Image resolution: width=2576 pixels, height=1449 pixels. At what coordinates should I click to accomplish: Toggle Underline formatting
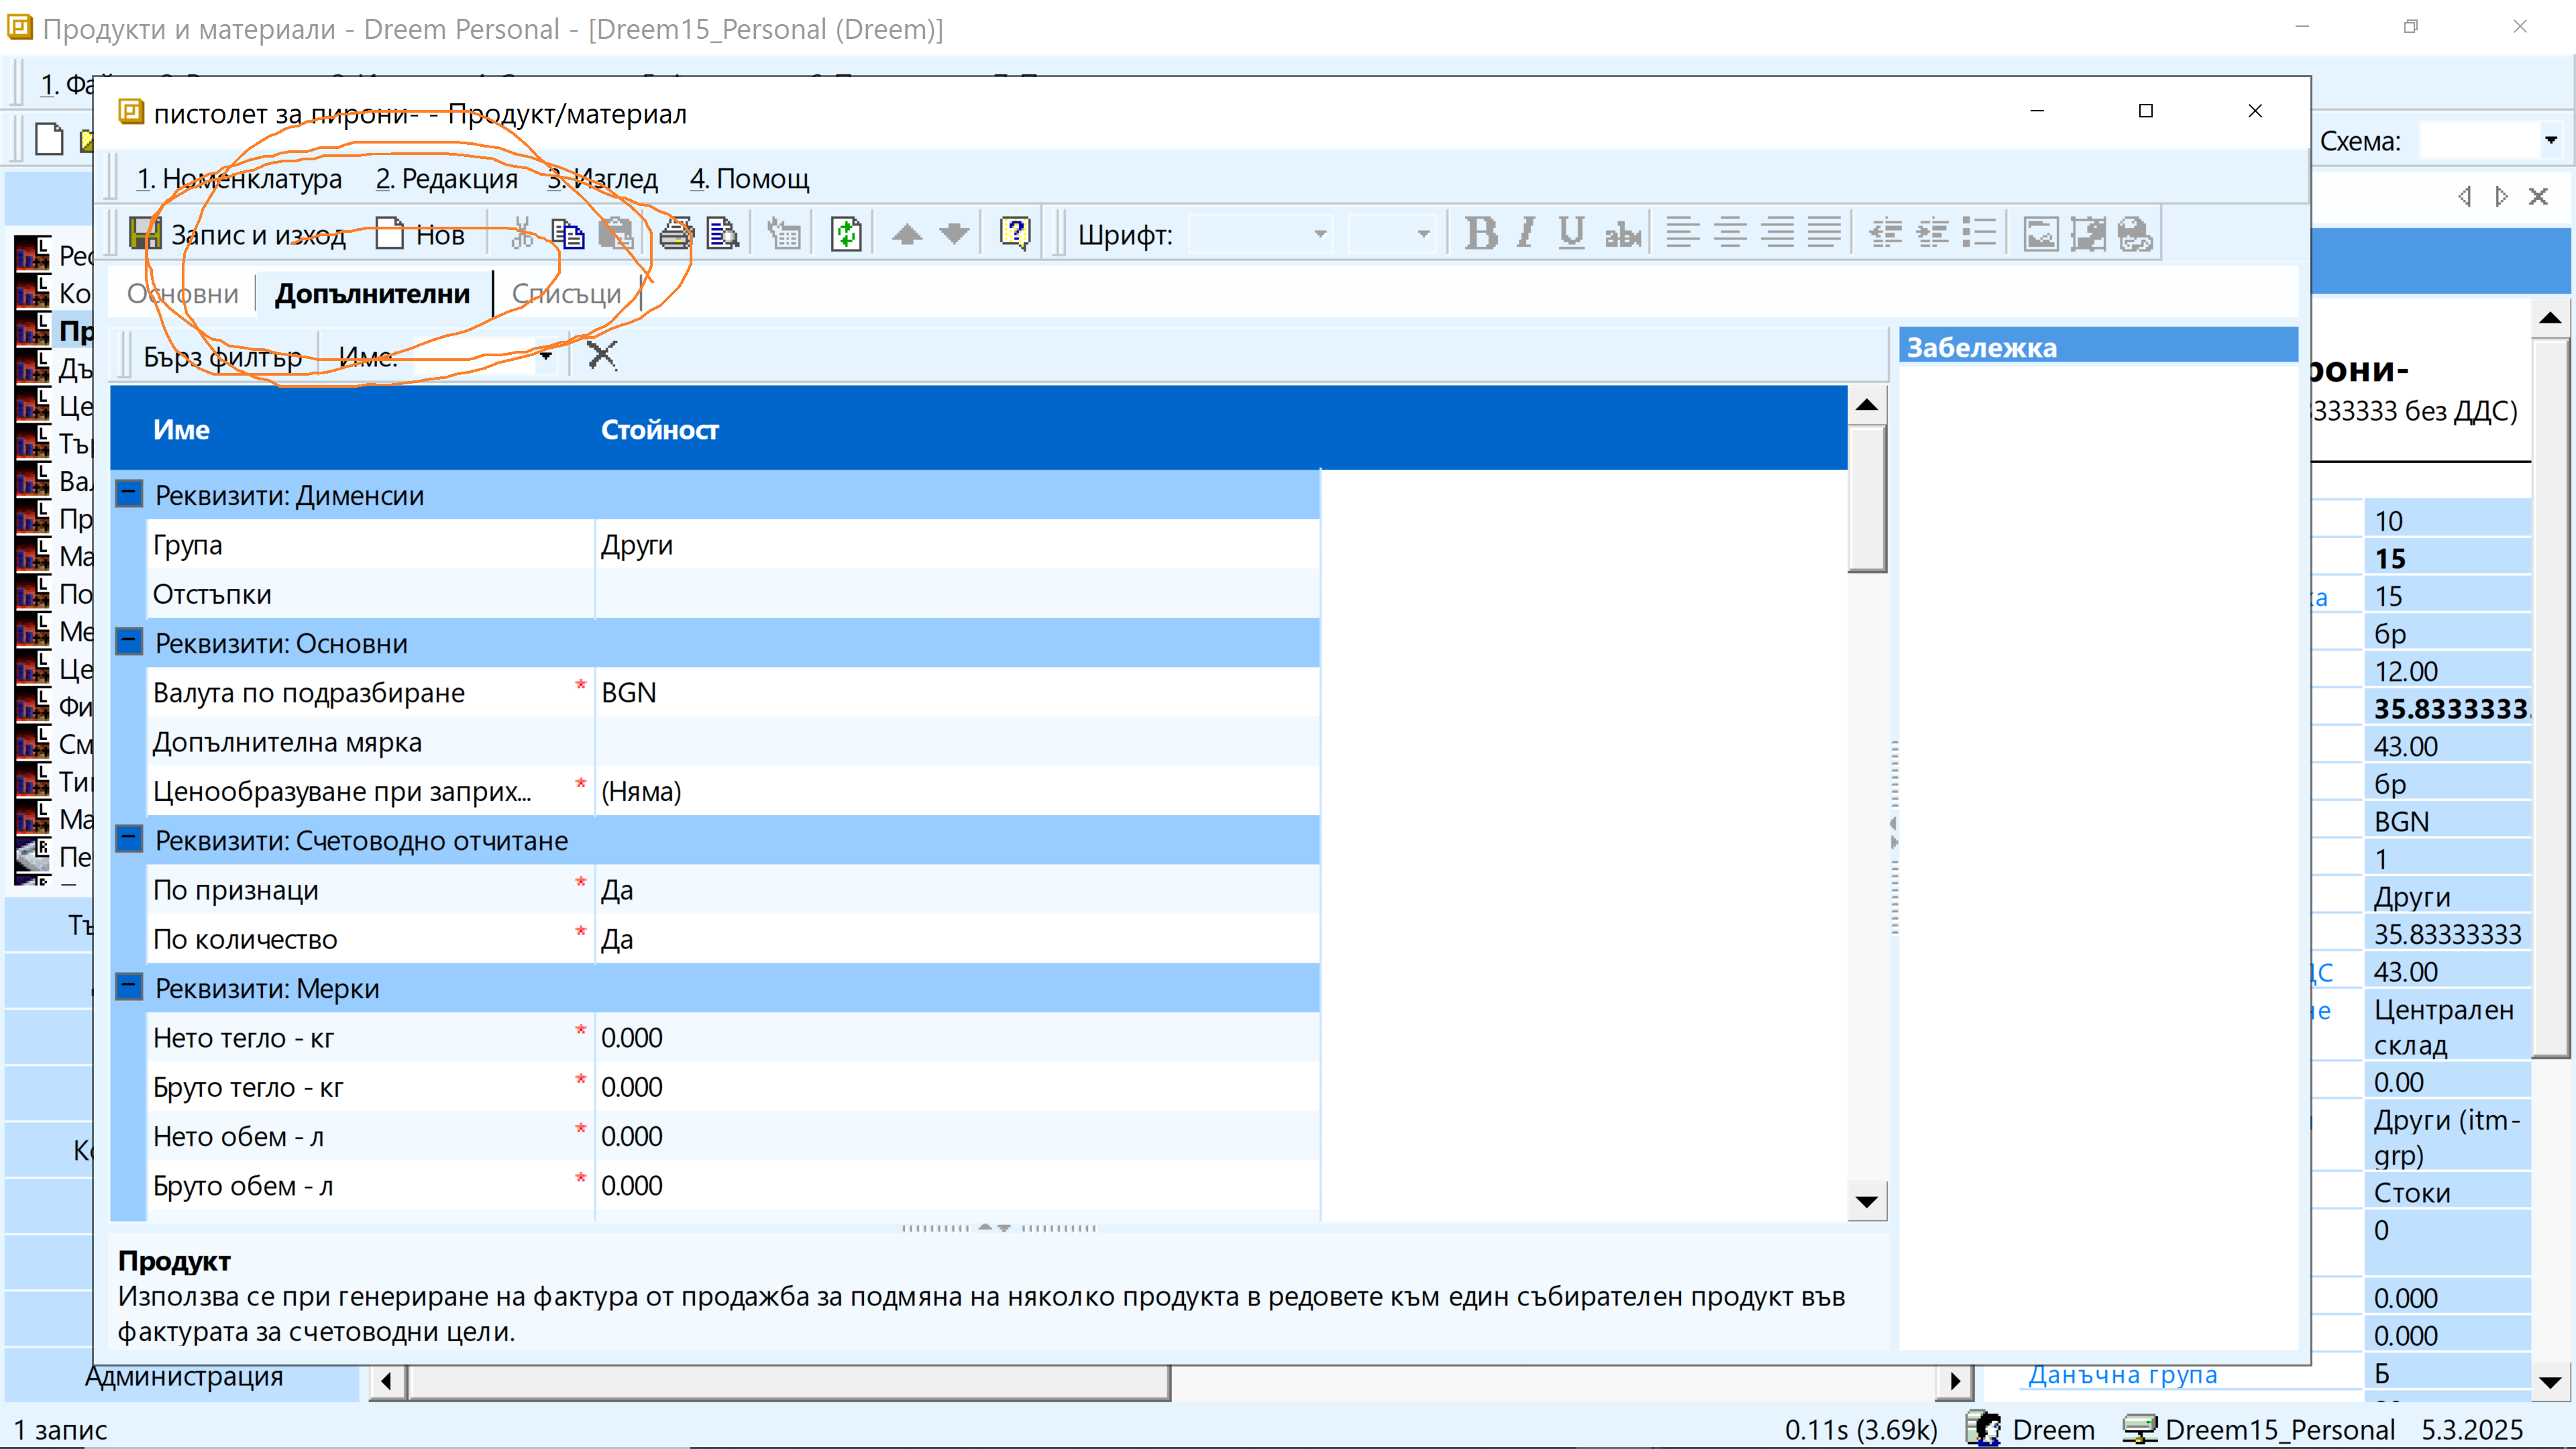pos(1572,234)
